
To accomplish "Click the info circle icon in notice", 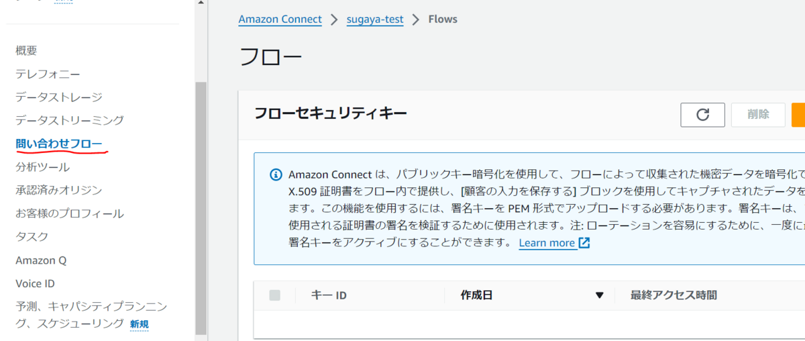I will pyautogui.click(x=276, y=175).
